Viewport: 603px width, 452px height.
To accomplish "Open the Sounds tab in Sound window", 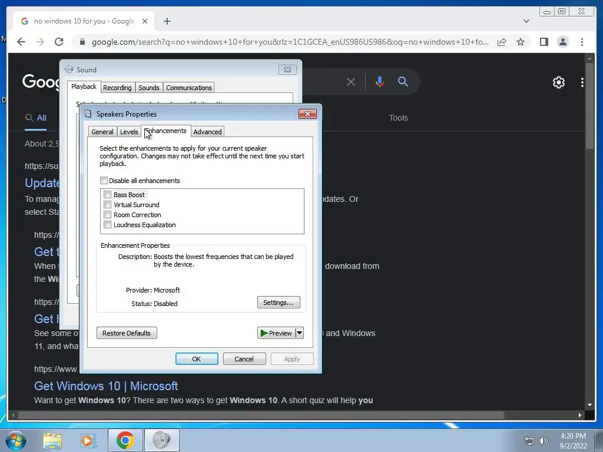I will point(149,88).
